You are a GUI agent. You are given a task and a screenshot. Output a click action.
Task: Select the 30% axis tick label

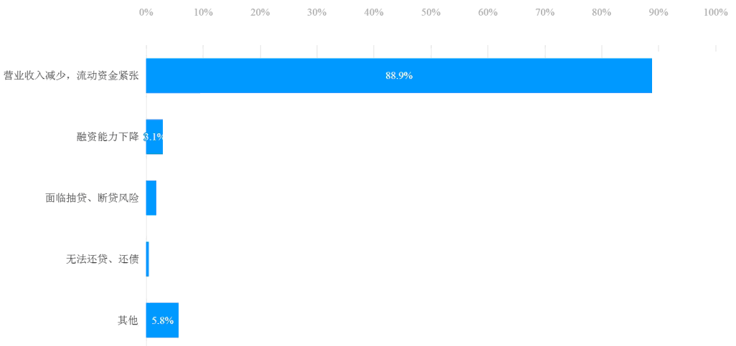(x=317, y=13)
